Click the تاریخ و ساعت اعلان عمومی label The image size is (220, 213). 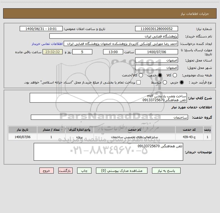(85, 29)
